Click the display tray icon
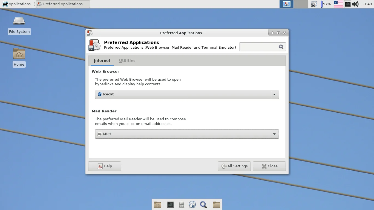 click(x=348, y=4)
